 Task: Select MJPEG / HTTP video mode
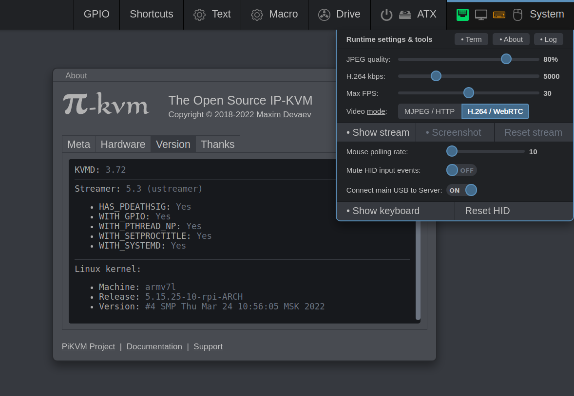[x=429, y=111]
